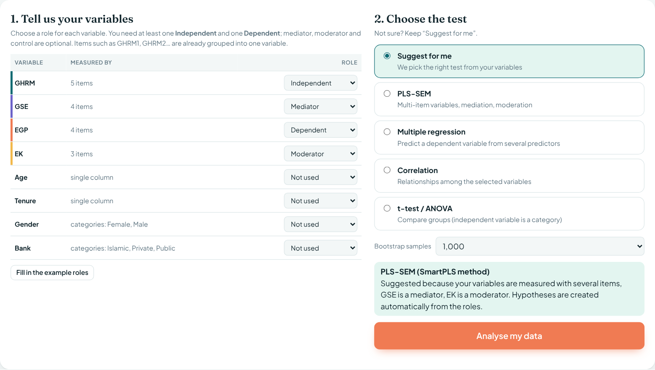Click "Relationships among the selected variables" description

pos(464,181)
